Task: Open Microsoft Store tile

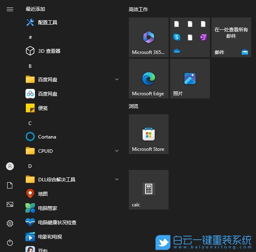Action: [149, 134]
